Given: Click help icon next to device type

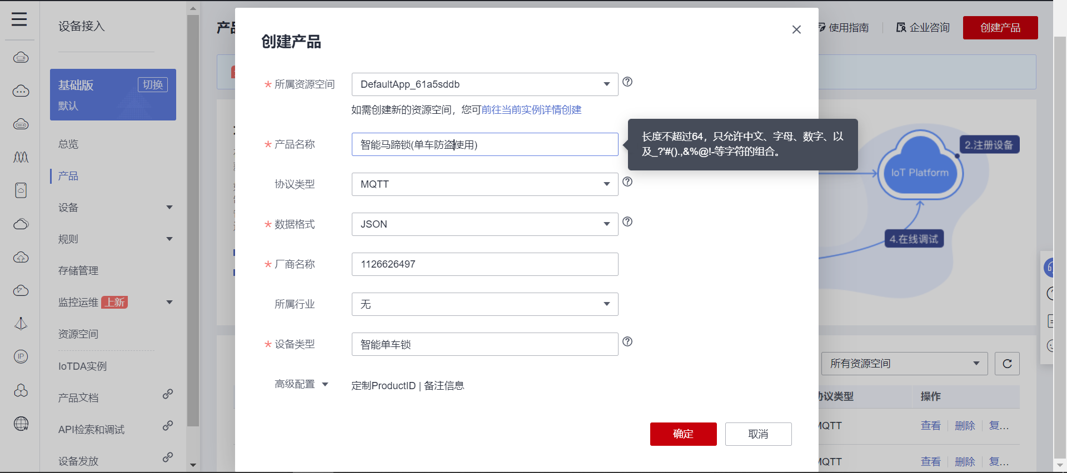Looking at the screenshot, I should pyautogui.click(x=627, y=342).
